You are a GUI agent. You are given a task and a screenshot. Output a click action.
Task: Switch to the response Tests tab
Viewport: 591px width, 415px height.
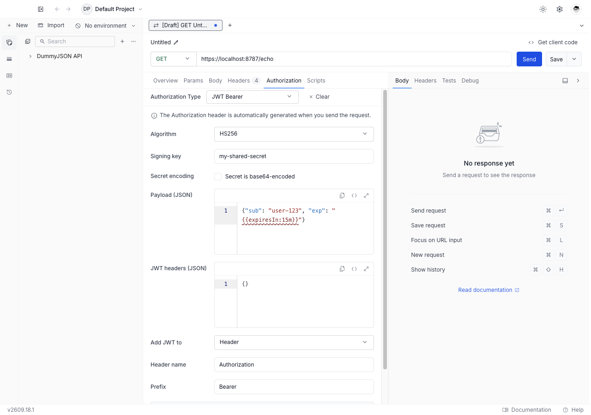(x=449, y=81)
